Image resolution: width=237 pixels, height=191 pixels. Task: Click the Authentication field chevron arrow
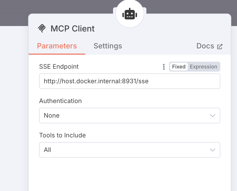click(x=213, y=116)
